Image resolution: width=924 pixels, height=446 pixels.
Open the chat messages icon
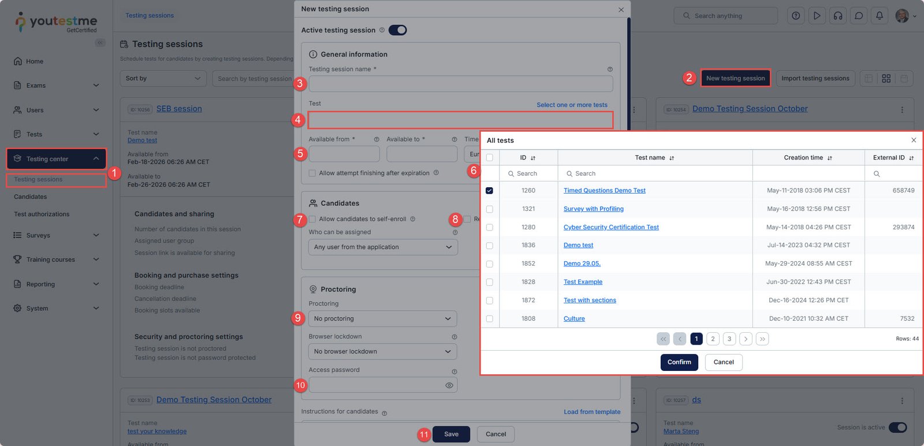859,16
